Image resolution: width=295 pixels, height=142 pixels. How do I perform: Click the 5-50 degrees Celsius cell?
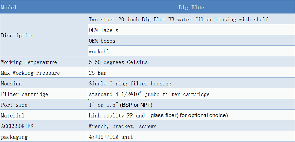[x=191, y=62]
